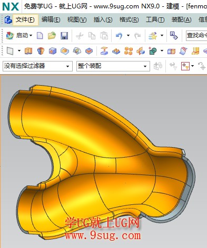Open the 编辑(E) menu
Viewport: 207px width, 248px height.
(x=51, y=19)
